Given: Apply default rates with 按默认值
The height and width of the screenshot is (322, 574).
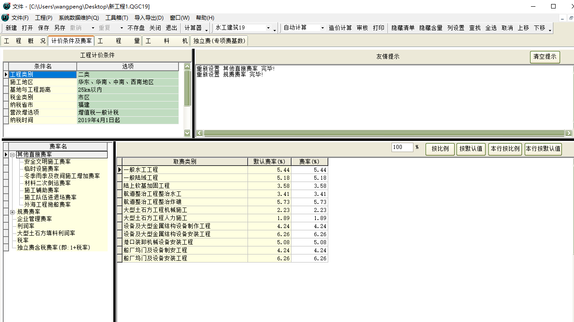Looking at the screenshot, I should tap(471, 149).
